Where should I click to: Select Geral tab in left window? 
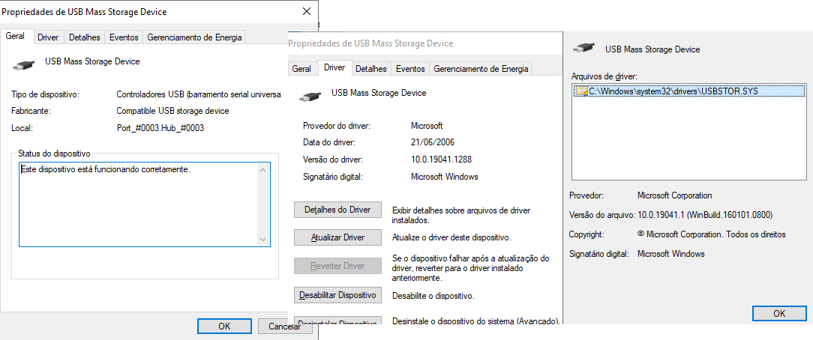(x=15, y=37)
